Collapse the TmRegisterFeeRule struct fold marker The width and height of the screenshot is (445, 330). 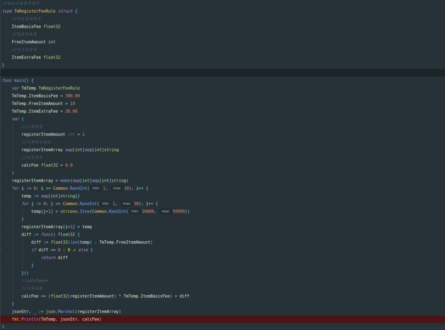click(x=1, y=11)
